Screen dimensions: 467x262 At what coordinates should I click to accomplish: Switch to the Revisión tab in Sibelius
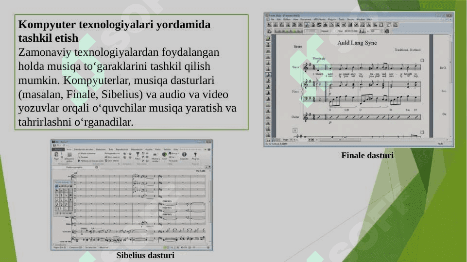[167, 149]
